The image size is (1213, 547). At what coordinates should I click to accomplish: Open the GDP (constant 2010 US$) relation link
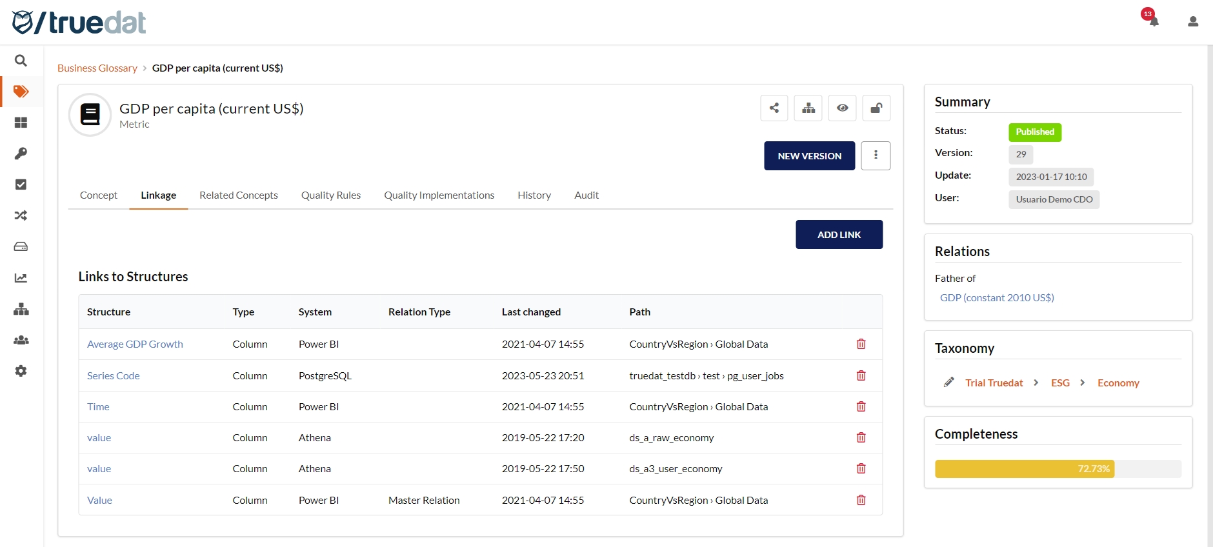click(x=996, y=298)
